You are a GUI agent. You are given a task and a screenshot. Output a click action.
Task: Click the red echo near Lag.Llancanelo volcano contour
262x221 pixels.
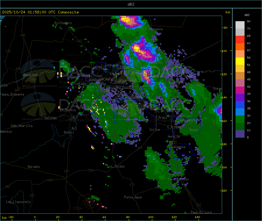90,202
